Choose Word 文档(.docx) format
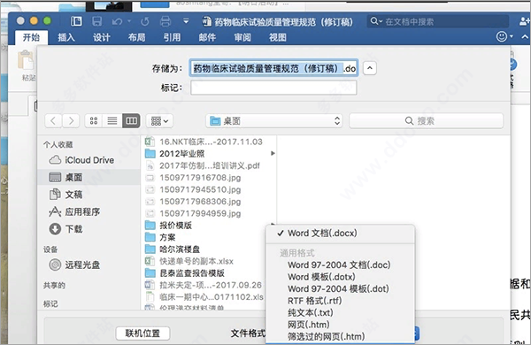The image size is (531, 345). (x=341, y=234)
